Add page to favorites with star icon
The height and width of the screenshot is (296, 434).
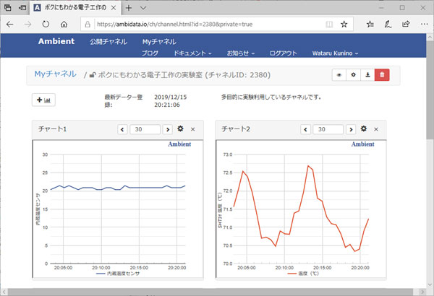344,25
